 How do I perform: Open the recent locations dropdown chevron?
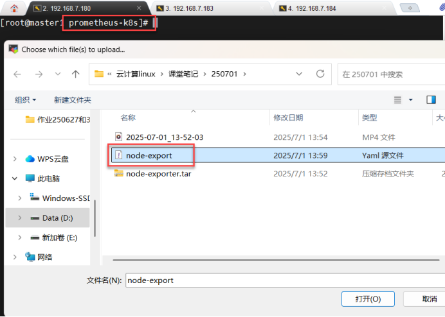58,74
